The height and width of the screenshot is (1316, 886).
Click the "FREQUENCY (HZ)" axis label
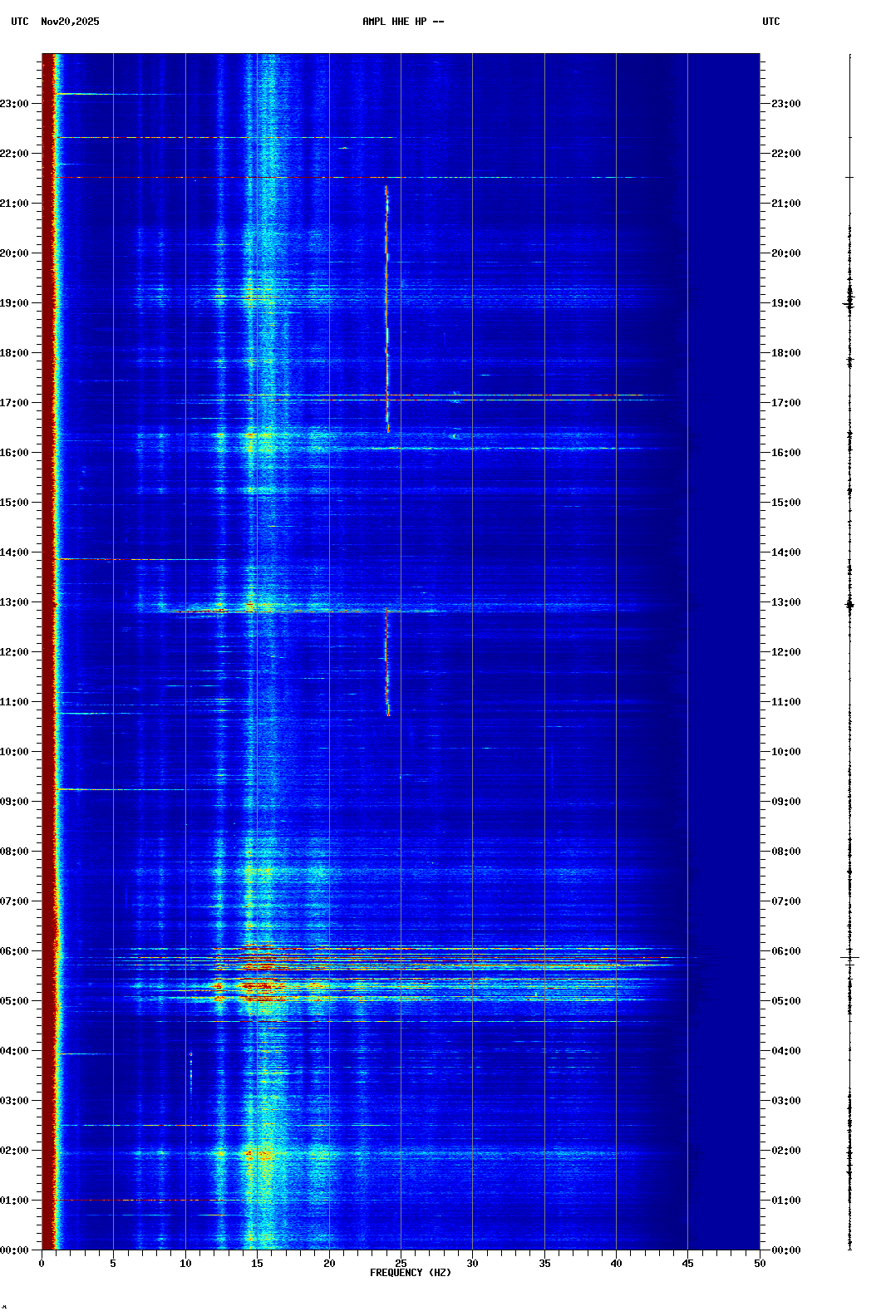pyautogui.click(x=411, y=1273)
